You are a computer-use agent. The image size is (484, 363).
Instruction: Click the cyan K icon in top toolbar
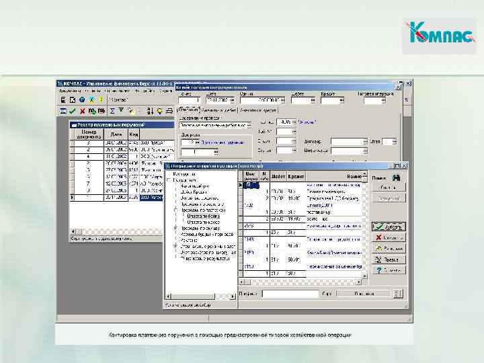point(91,99)
